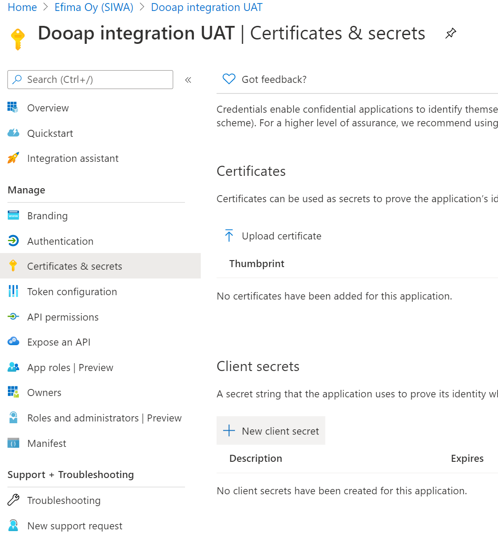Click the Roles and administrators icon
This screenshot has width=498, height=539.
[13, 418]
